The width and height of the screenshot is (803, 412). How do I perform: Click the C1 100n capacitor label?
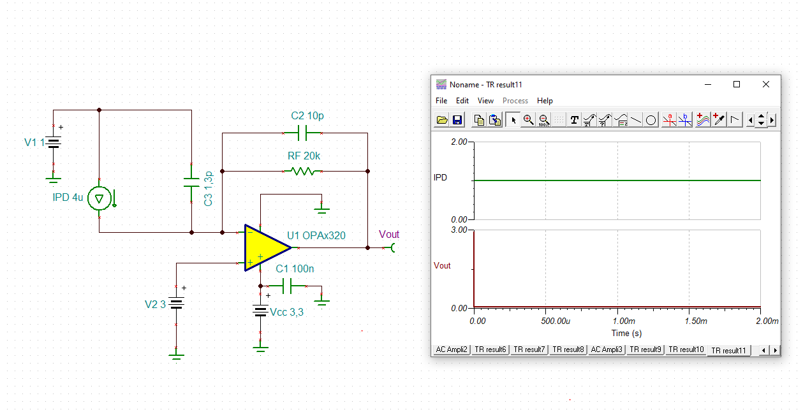(x=295, y=269)
